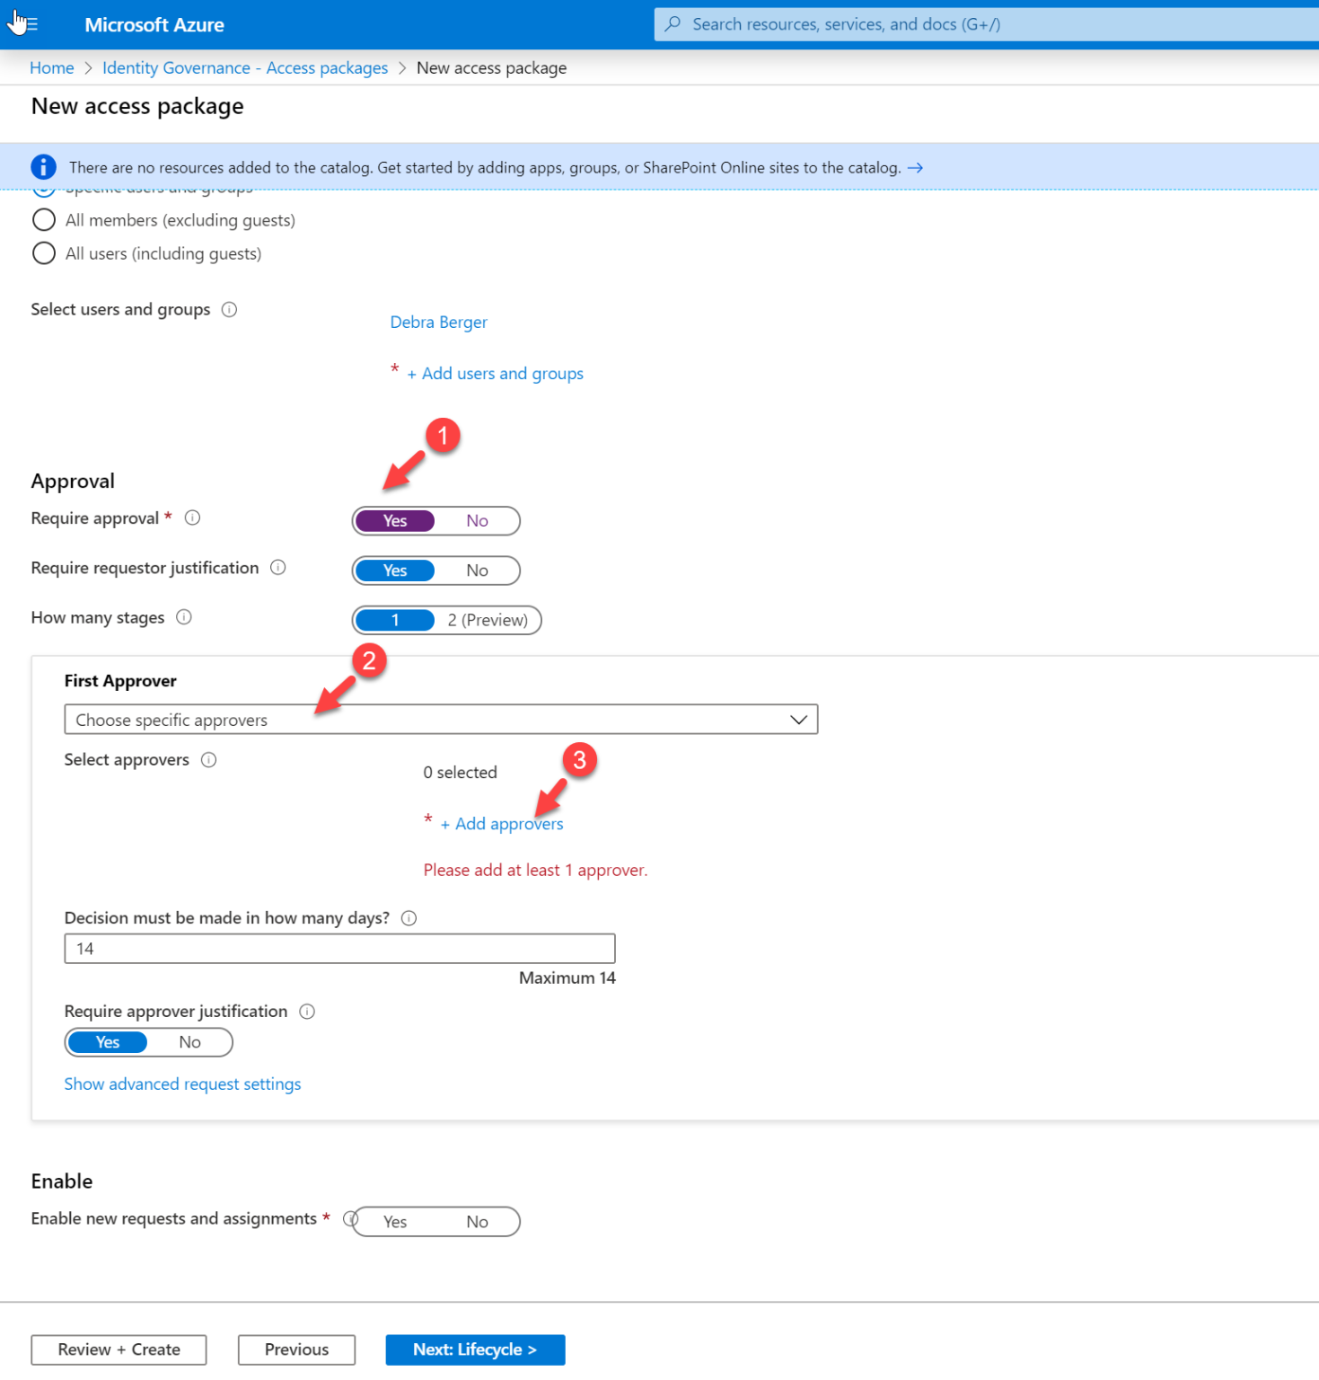Set Require requestor justification to No
The image size is (1319, 1380).
477,570
